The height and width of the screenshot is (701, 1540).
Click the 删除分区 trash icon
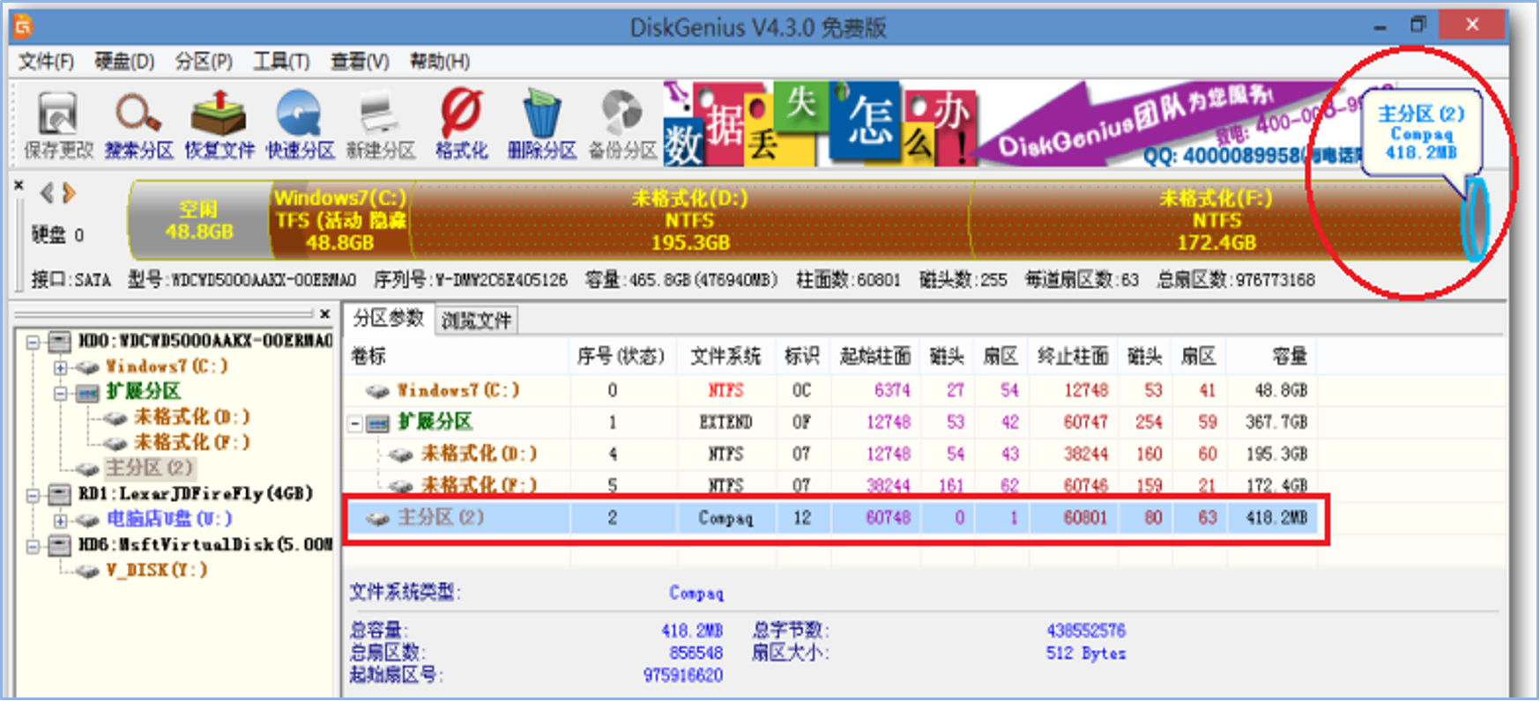pyautogui.click(x=541, y=124)
